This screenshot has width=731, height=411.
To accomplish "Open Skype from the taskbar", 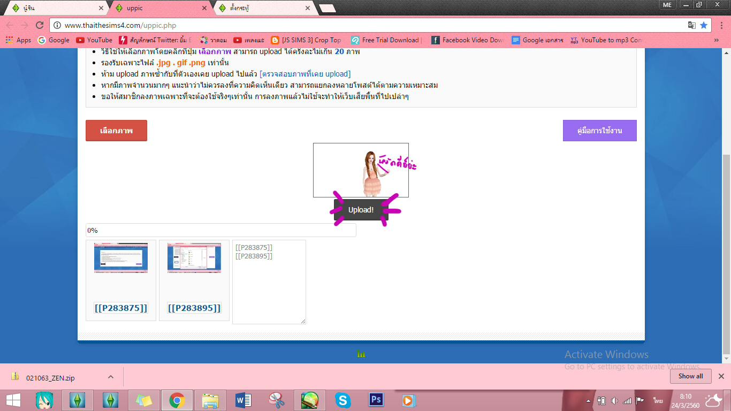I will pyautogui.click(x=342, y=400).
